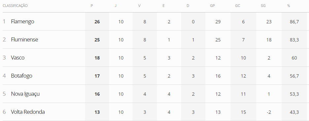309x121 pixels.
Task: Select the GP goals-for column header
Action: (x=212, y=6)
